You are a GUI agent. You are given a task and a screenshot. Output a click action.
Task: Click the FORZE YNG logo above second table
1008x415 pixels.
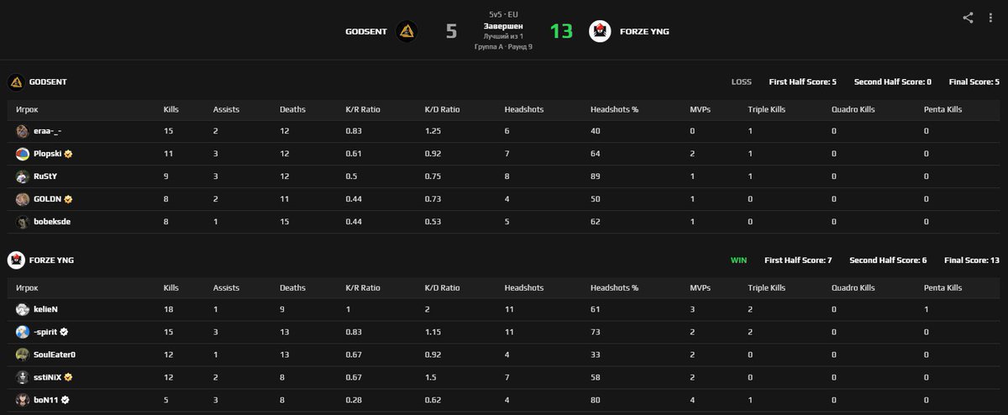click(15, 260)
